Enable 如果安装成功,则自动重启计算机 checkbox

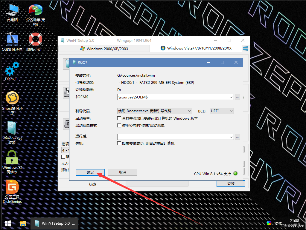119,143
